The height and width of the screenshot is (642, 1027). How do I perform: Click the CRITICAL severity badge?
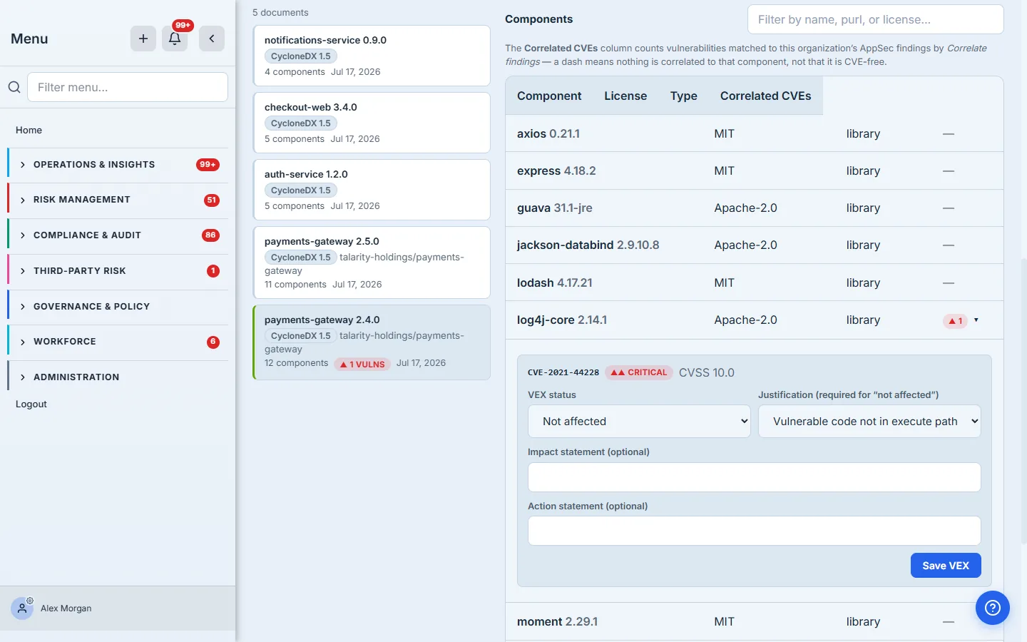pyautogui.click(x=639, y=372)
